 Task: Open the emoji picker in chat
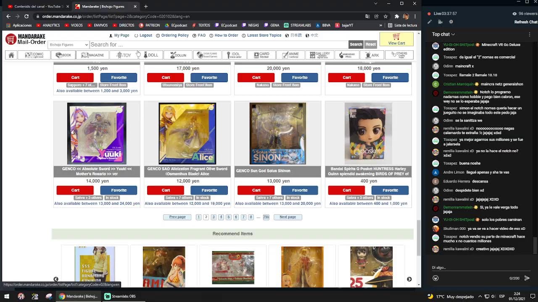click(435, 278)
